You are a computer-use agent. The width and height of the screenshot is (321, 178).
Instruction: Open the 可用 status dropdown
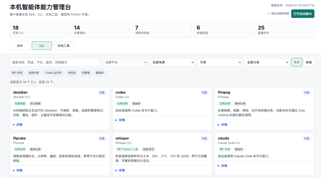(219, 62)
